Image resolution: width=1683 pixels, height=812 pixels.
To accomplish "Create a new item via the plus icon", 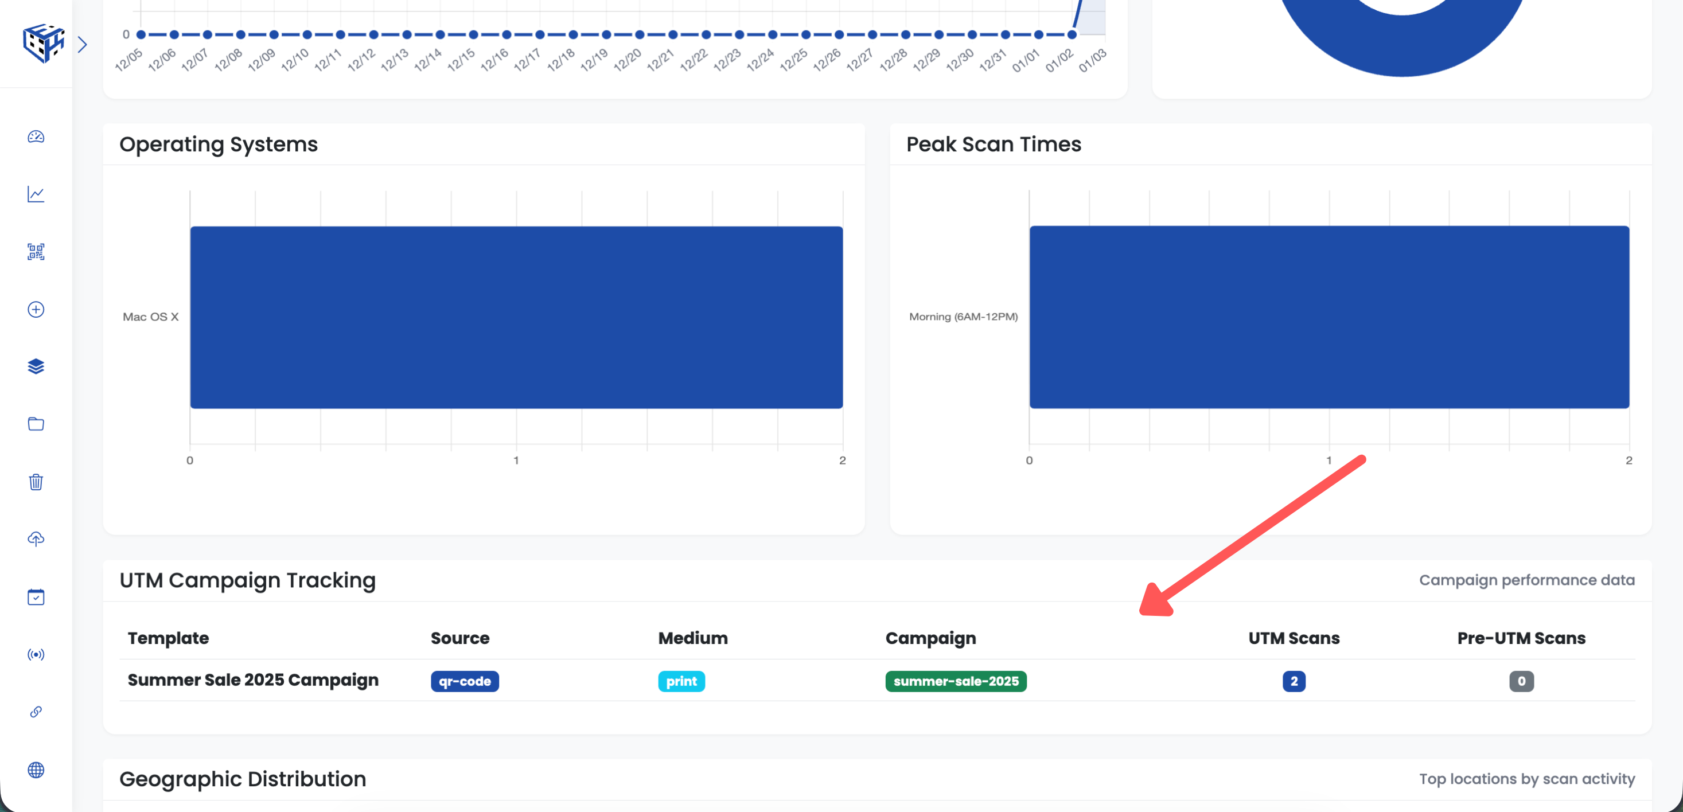I will pyautogui.click(x=36, y=310).
